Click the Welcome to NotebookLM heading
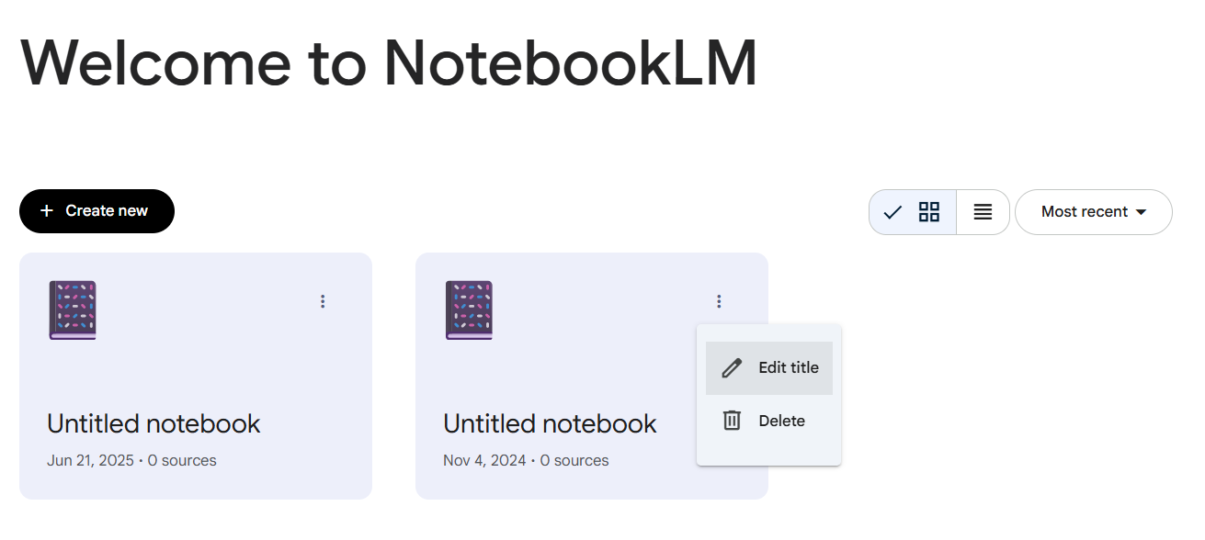The height and width of the screenshot is (540, 1205). click(389, 62)
